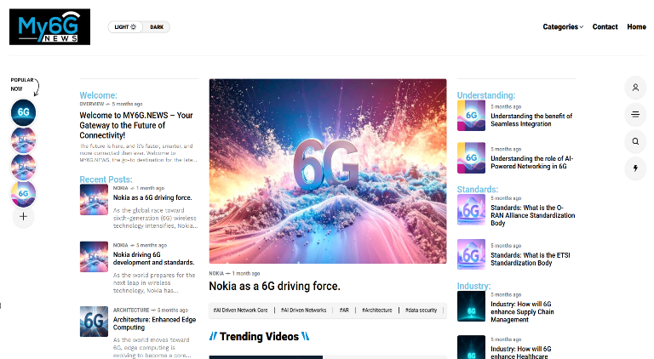Click the My6G News logo
Viewport: 654px width, 359px height.
coord(49,26)
